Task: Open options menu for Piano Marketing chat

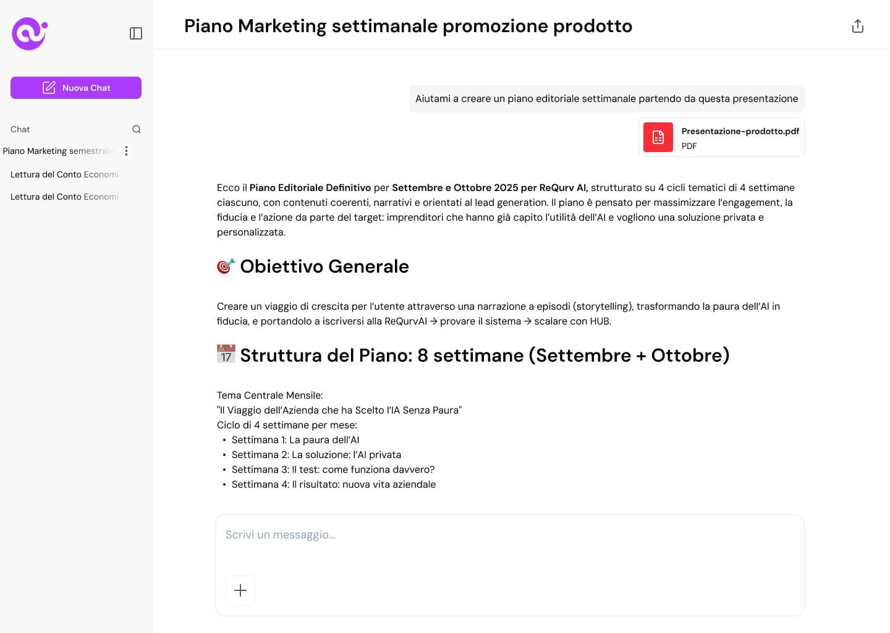Action: (126, 151)
